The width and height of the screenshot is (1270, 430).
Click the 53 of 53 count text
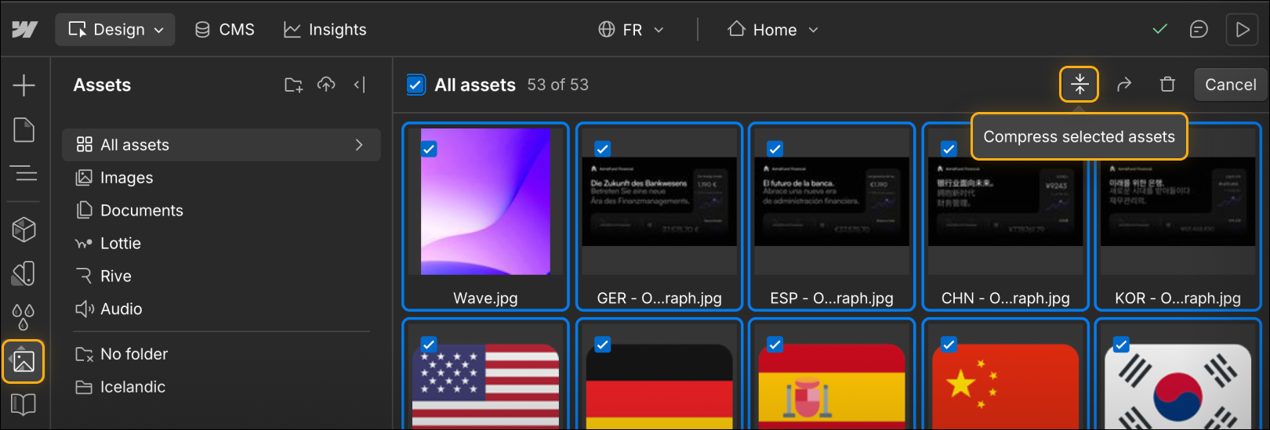(557, 85)
